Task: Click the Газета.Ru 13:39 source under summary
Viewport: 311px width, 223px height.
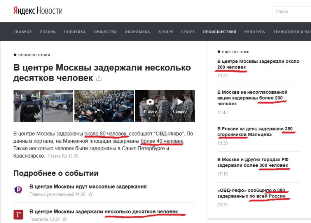Action: coord(63,156)
